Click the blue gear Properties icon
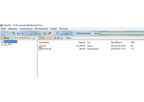Viewport: 144px width, 102px height. (x=58, y=38)
